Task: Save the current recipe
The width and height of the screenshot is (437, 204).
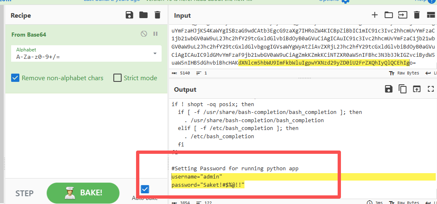Action: click(x=129, y=15)
